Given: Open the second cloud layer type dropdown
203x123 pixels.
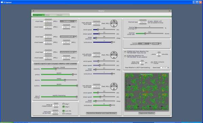Looking at the screenshot, I should (x=68, y=37).
